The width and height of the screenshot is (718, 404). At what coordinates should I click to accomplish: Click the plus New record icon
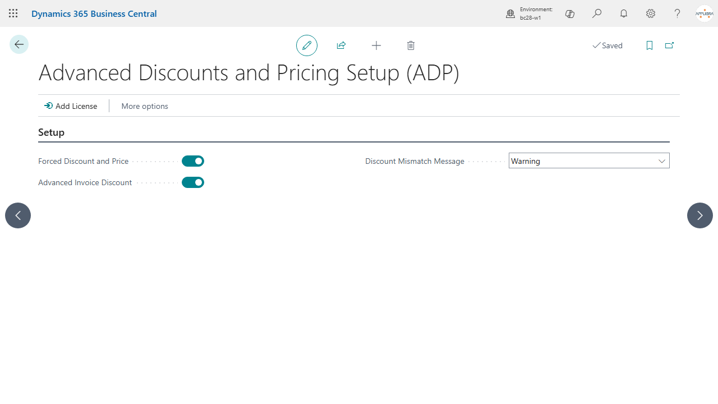(376, 45)
